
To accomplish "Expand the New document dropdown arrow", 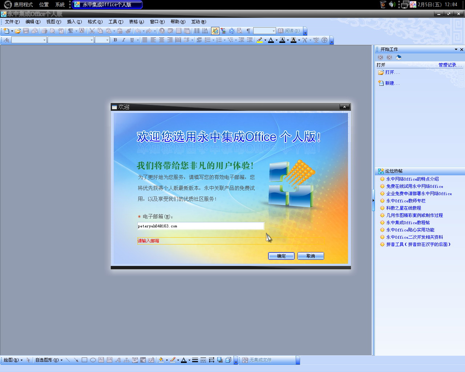I will pyautogui.click(x=12, y=31).
